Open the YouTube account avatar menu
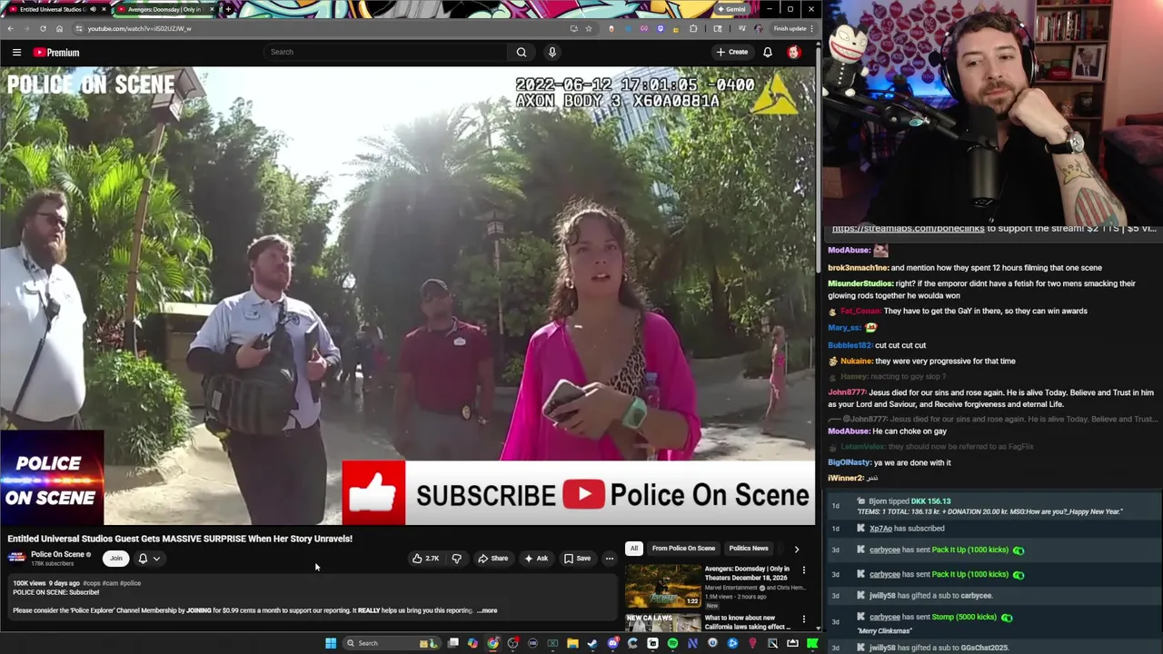Image resolution: width=1163 pixels, height=654 pixels. coord(793,52)
